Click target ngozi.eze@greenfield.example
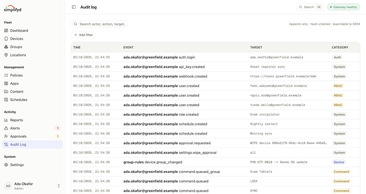 coord(276,95)
